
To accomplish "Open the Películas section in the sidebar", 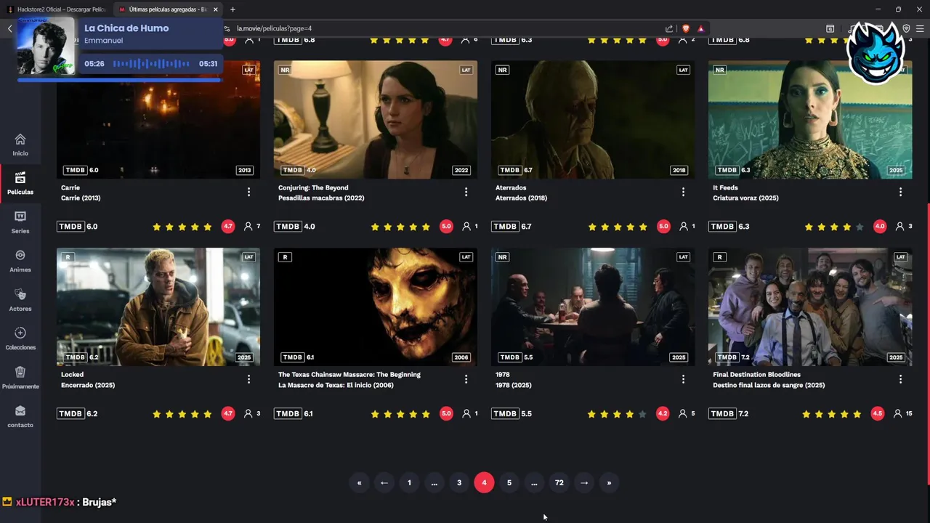I will point(20,183).
